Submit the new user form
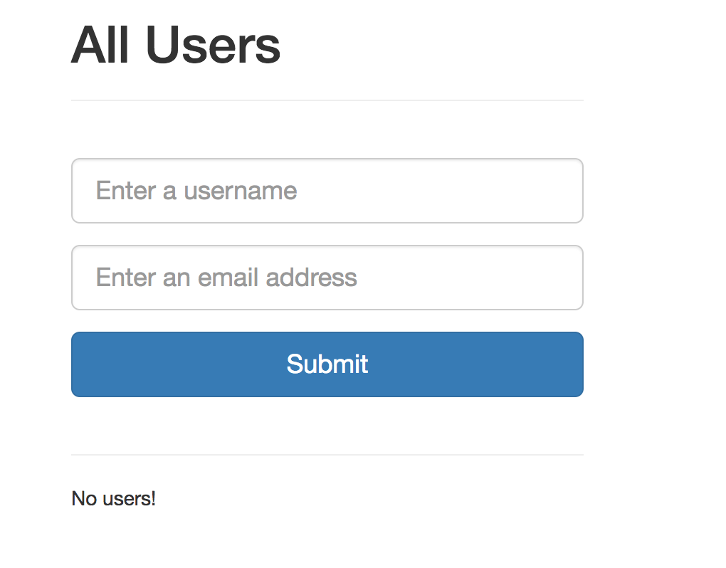This screenshot has width=726, height=568. (x=327, y=364)
